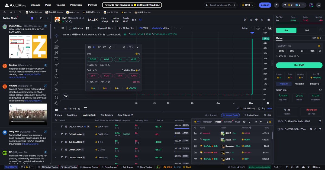Pop out the Twitter Alerts panel
This screenshot has height=170, width=325.
point(41,18)
